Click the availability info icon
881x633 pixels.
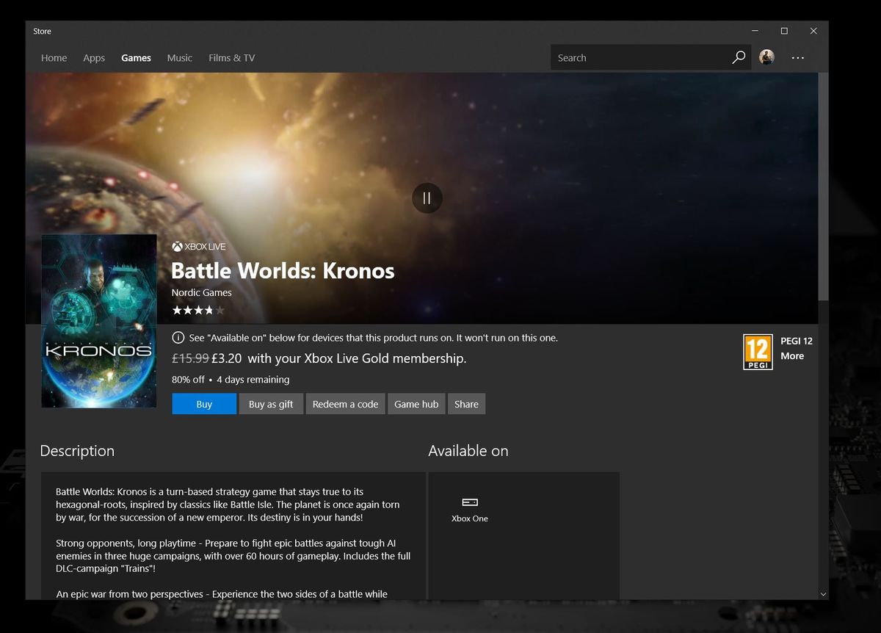pos(178,337)
